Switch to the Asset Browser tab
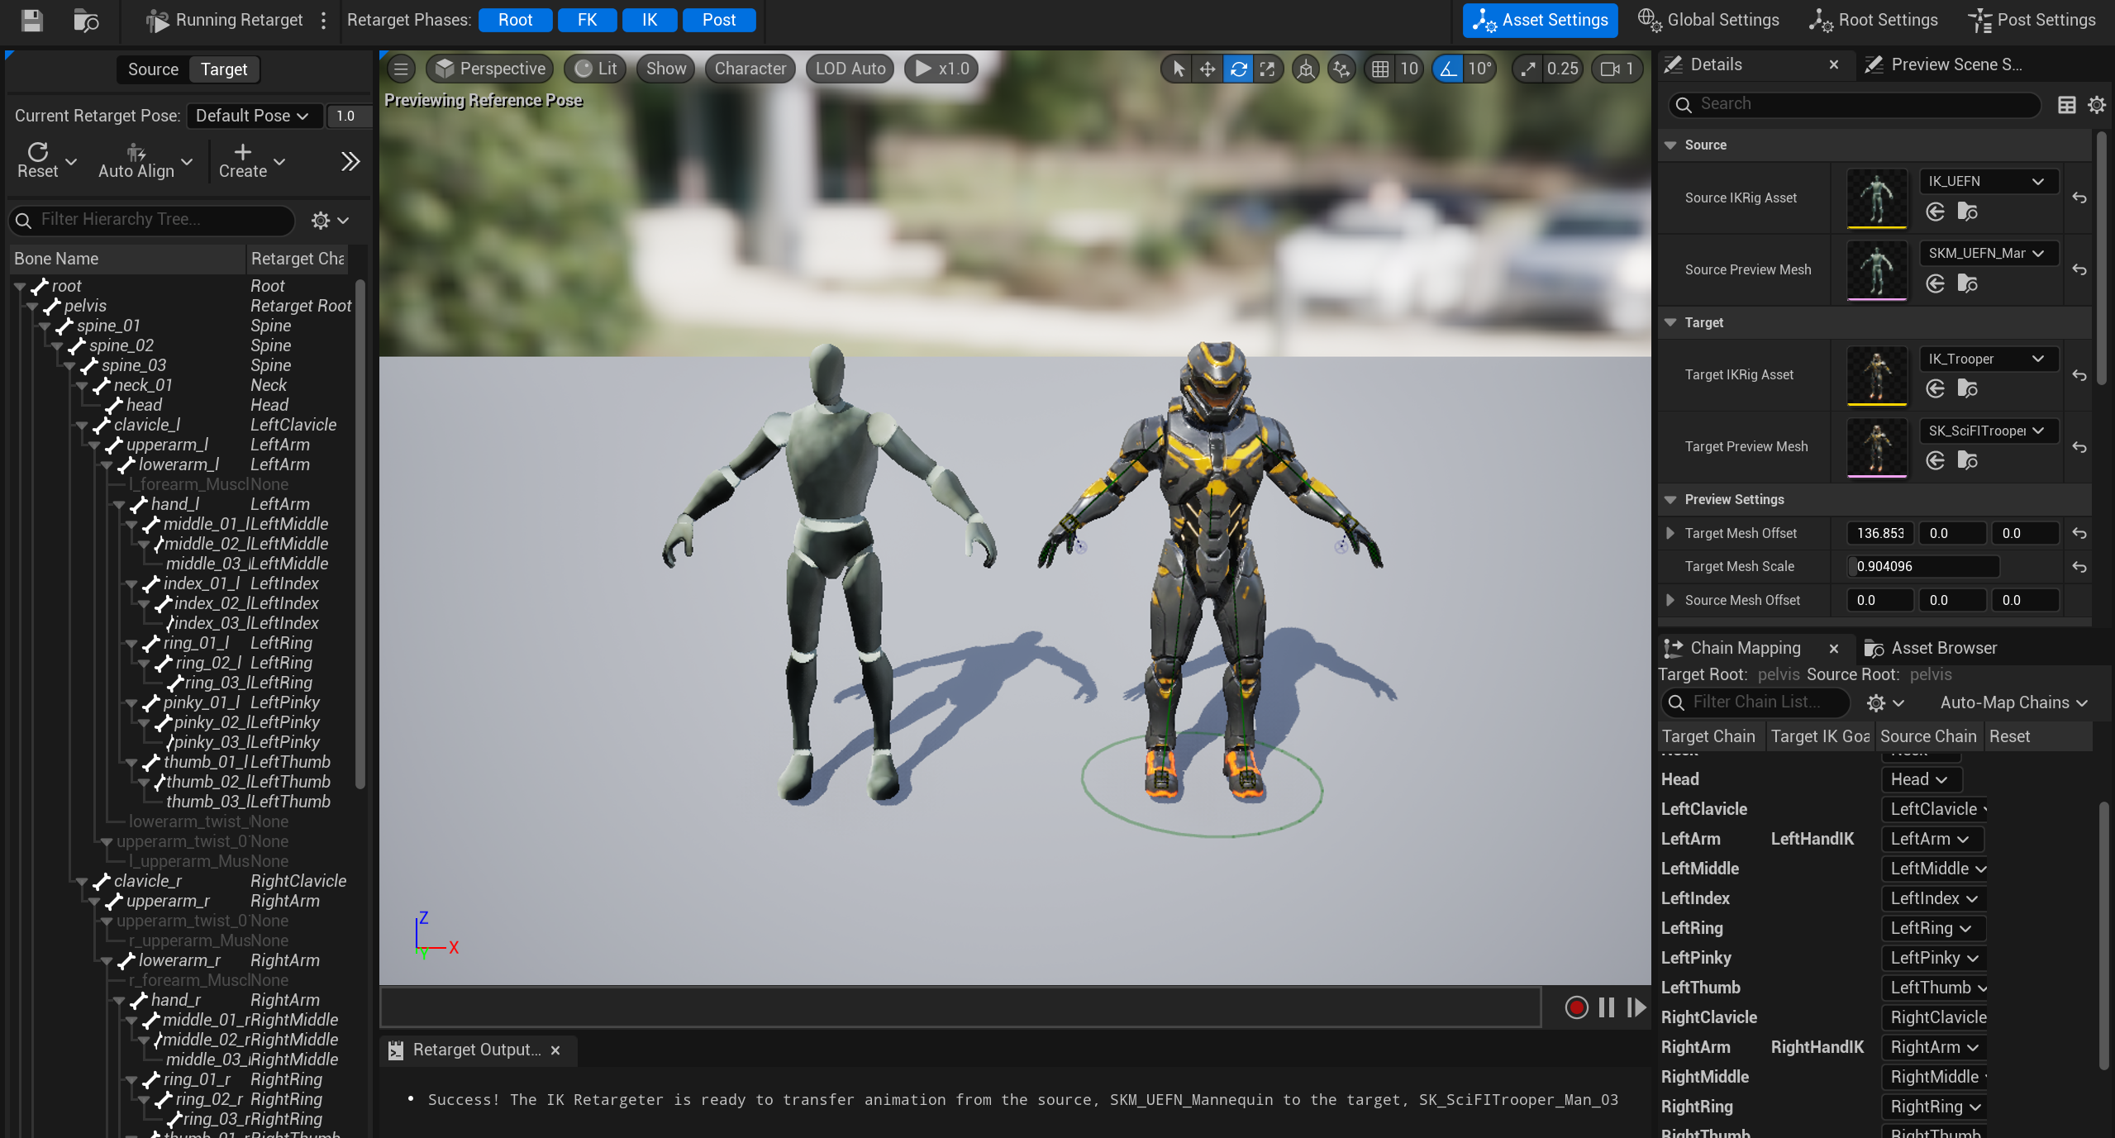 pyautogui.click(x=1942, y=648)
